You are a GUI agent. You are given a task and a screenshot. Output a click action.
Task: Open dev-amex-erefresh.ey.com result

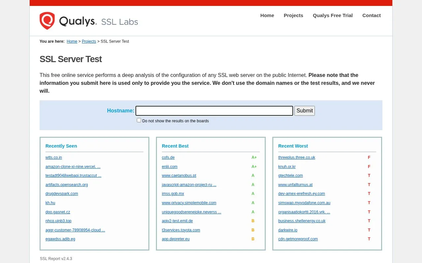302,194
